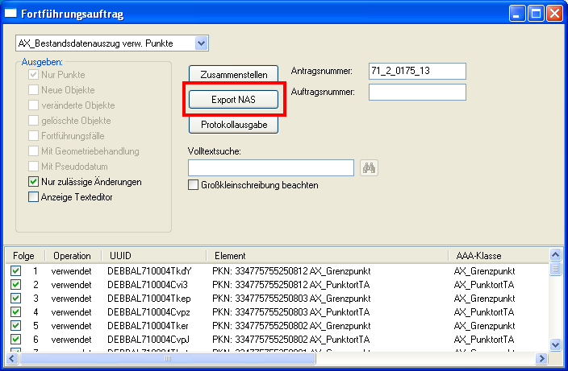Click the 'Zusammenstellen' button
Screen dimensions: 568x371
click(233, 73)
